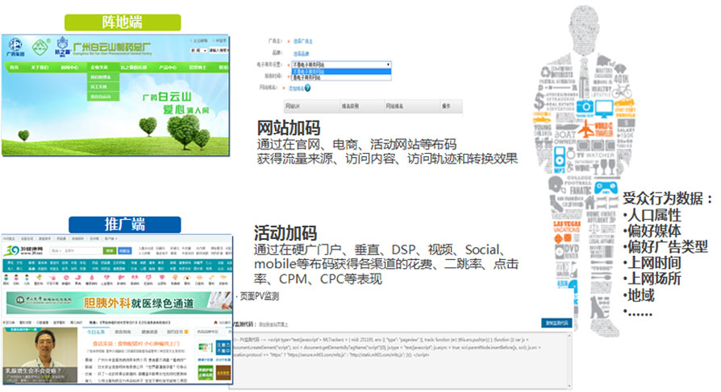Click the blue button beside green search button
The width and height of the screenshot is (721, 392).
(125, 250)
